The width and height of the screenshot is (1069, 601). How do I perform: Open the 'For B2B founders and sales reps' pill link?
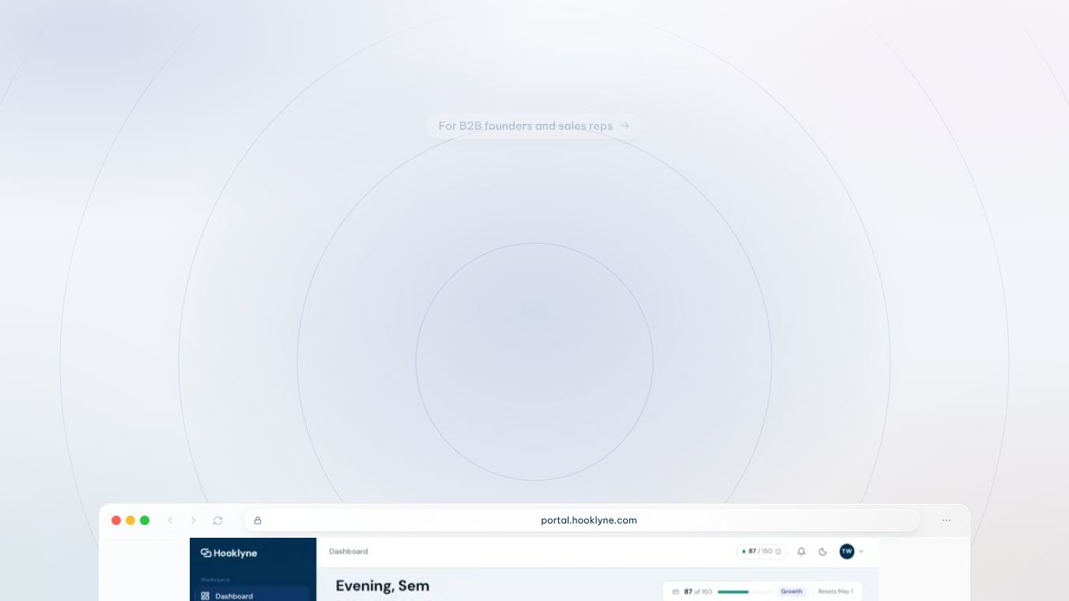pyautogui.click(x=534, y=126)
